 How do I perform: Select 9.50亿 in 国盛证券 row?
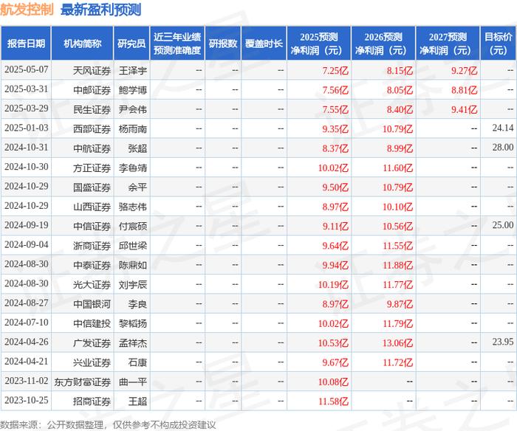point(335,187)
